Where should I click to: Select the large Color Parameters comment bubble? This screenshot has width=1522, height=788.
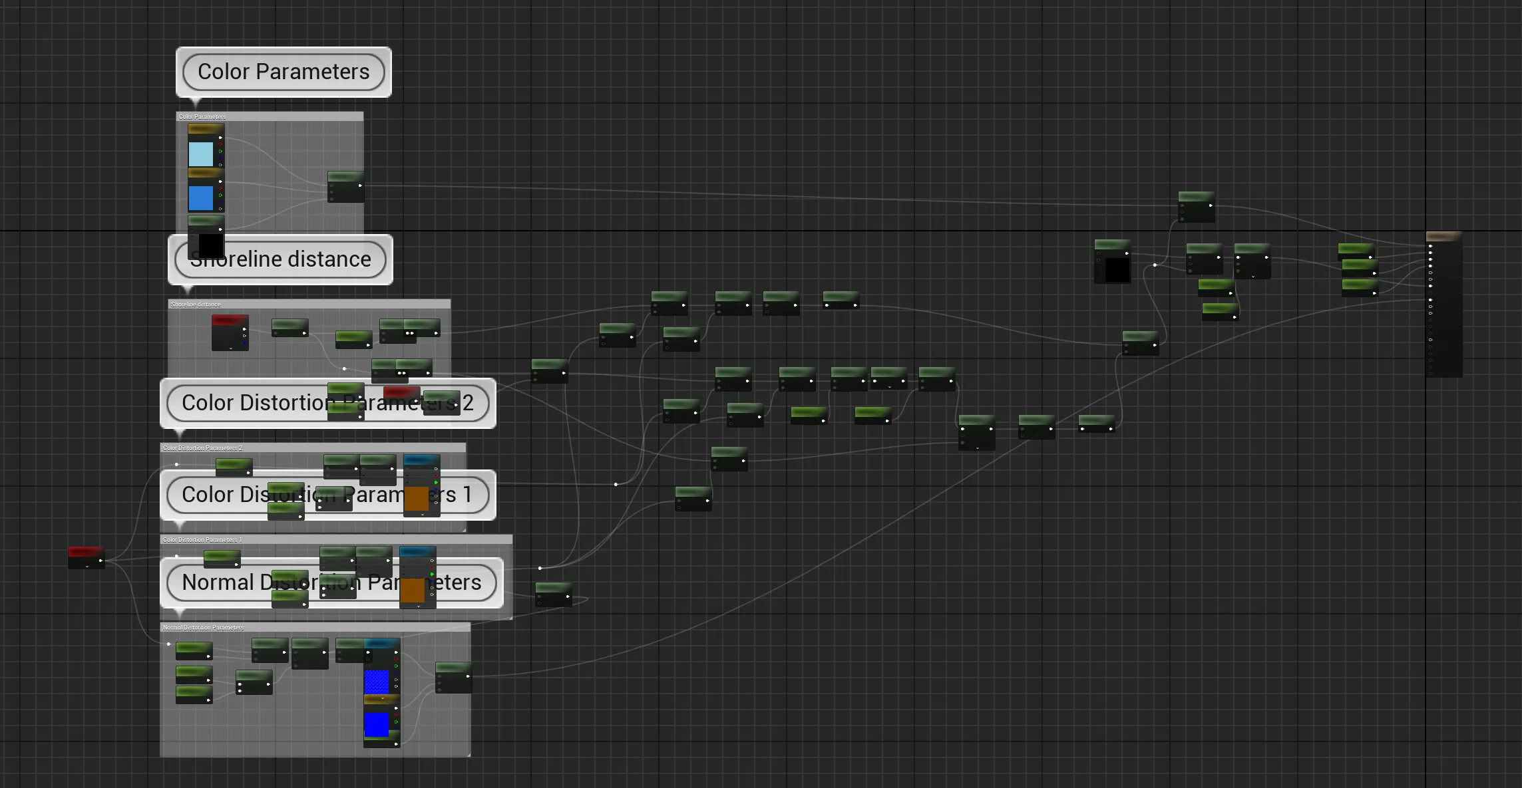coord(284,72)
